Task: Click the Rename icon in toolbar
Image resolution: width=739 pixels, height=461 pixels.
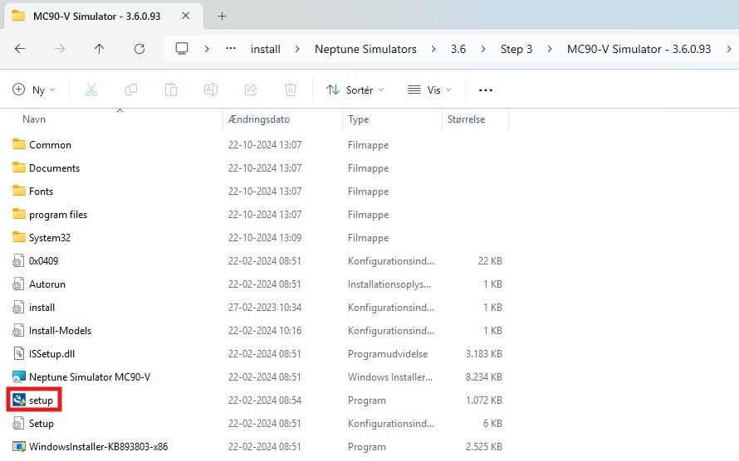Action: (211, 90)
